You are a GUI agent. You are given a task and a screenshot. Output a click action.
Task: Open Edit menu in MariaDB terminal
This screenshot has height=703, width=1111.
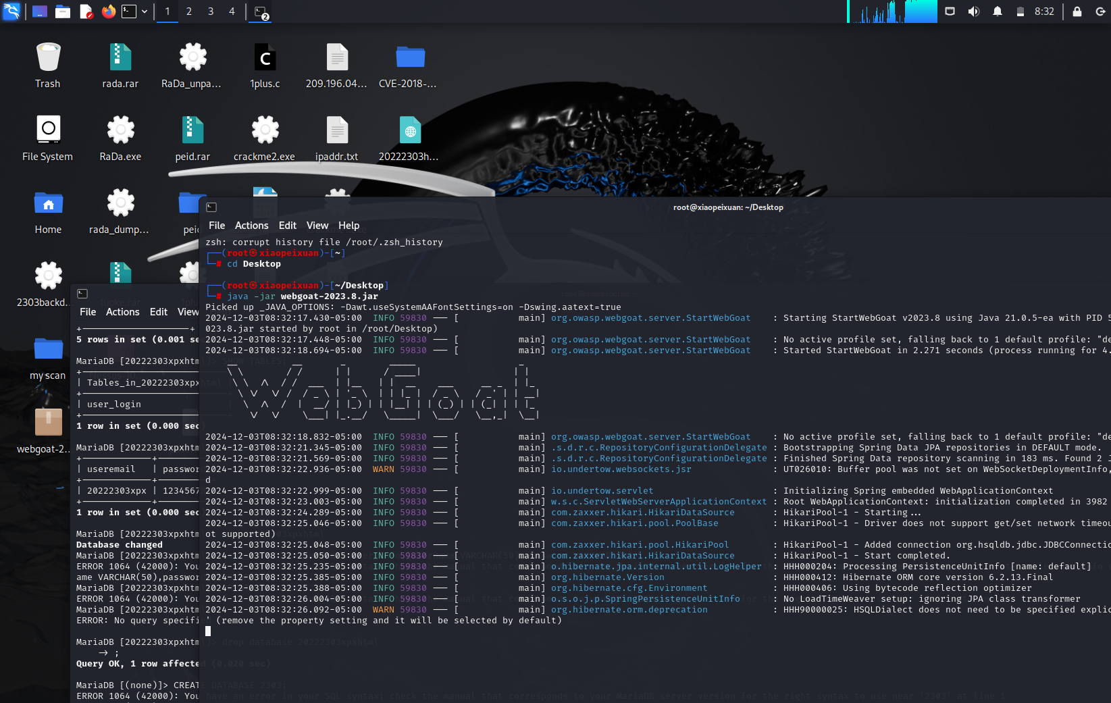159,312
